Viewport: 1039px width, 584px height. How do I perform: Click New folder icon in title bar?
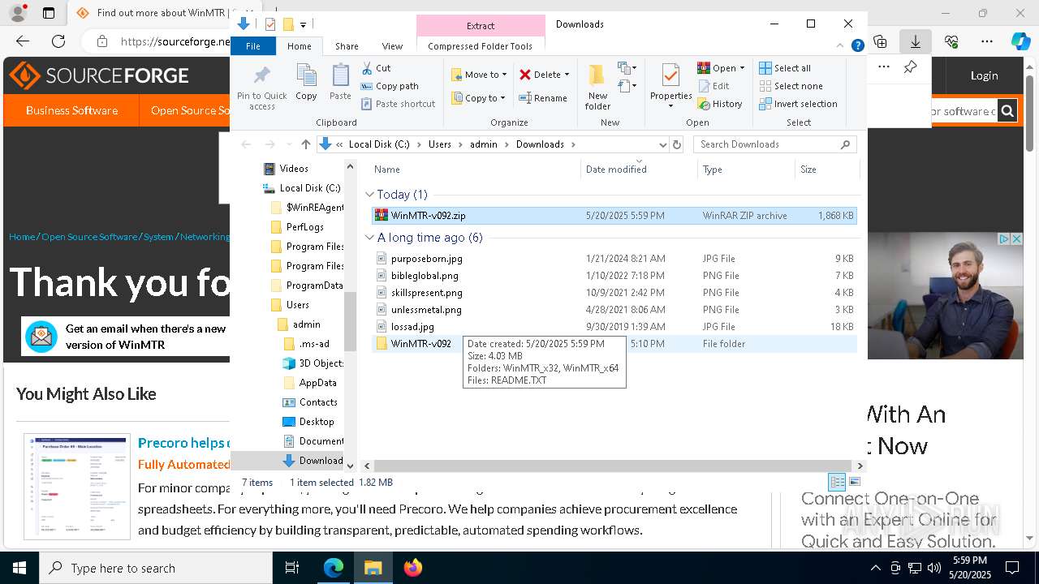click(x=287, y=24)
